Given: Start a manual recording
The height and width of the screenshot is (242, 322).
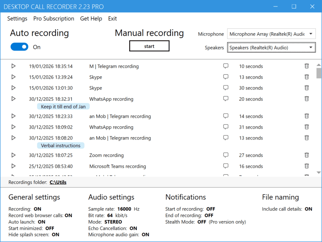Looking at the screenshot, I should coord(149,46).
